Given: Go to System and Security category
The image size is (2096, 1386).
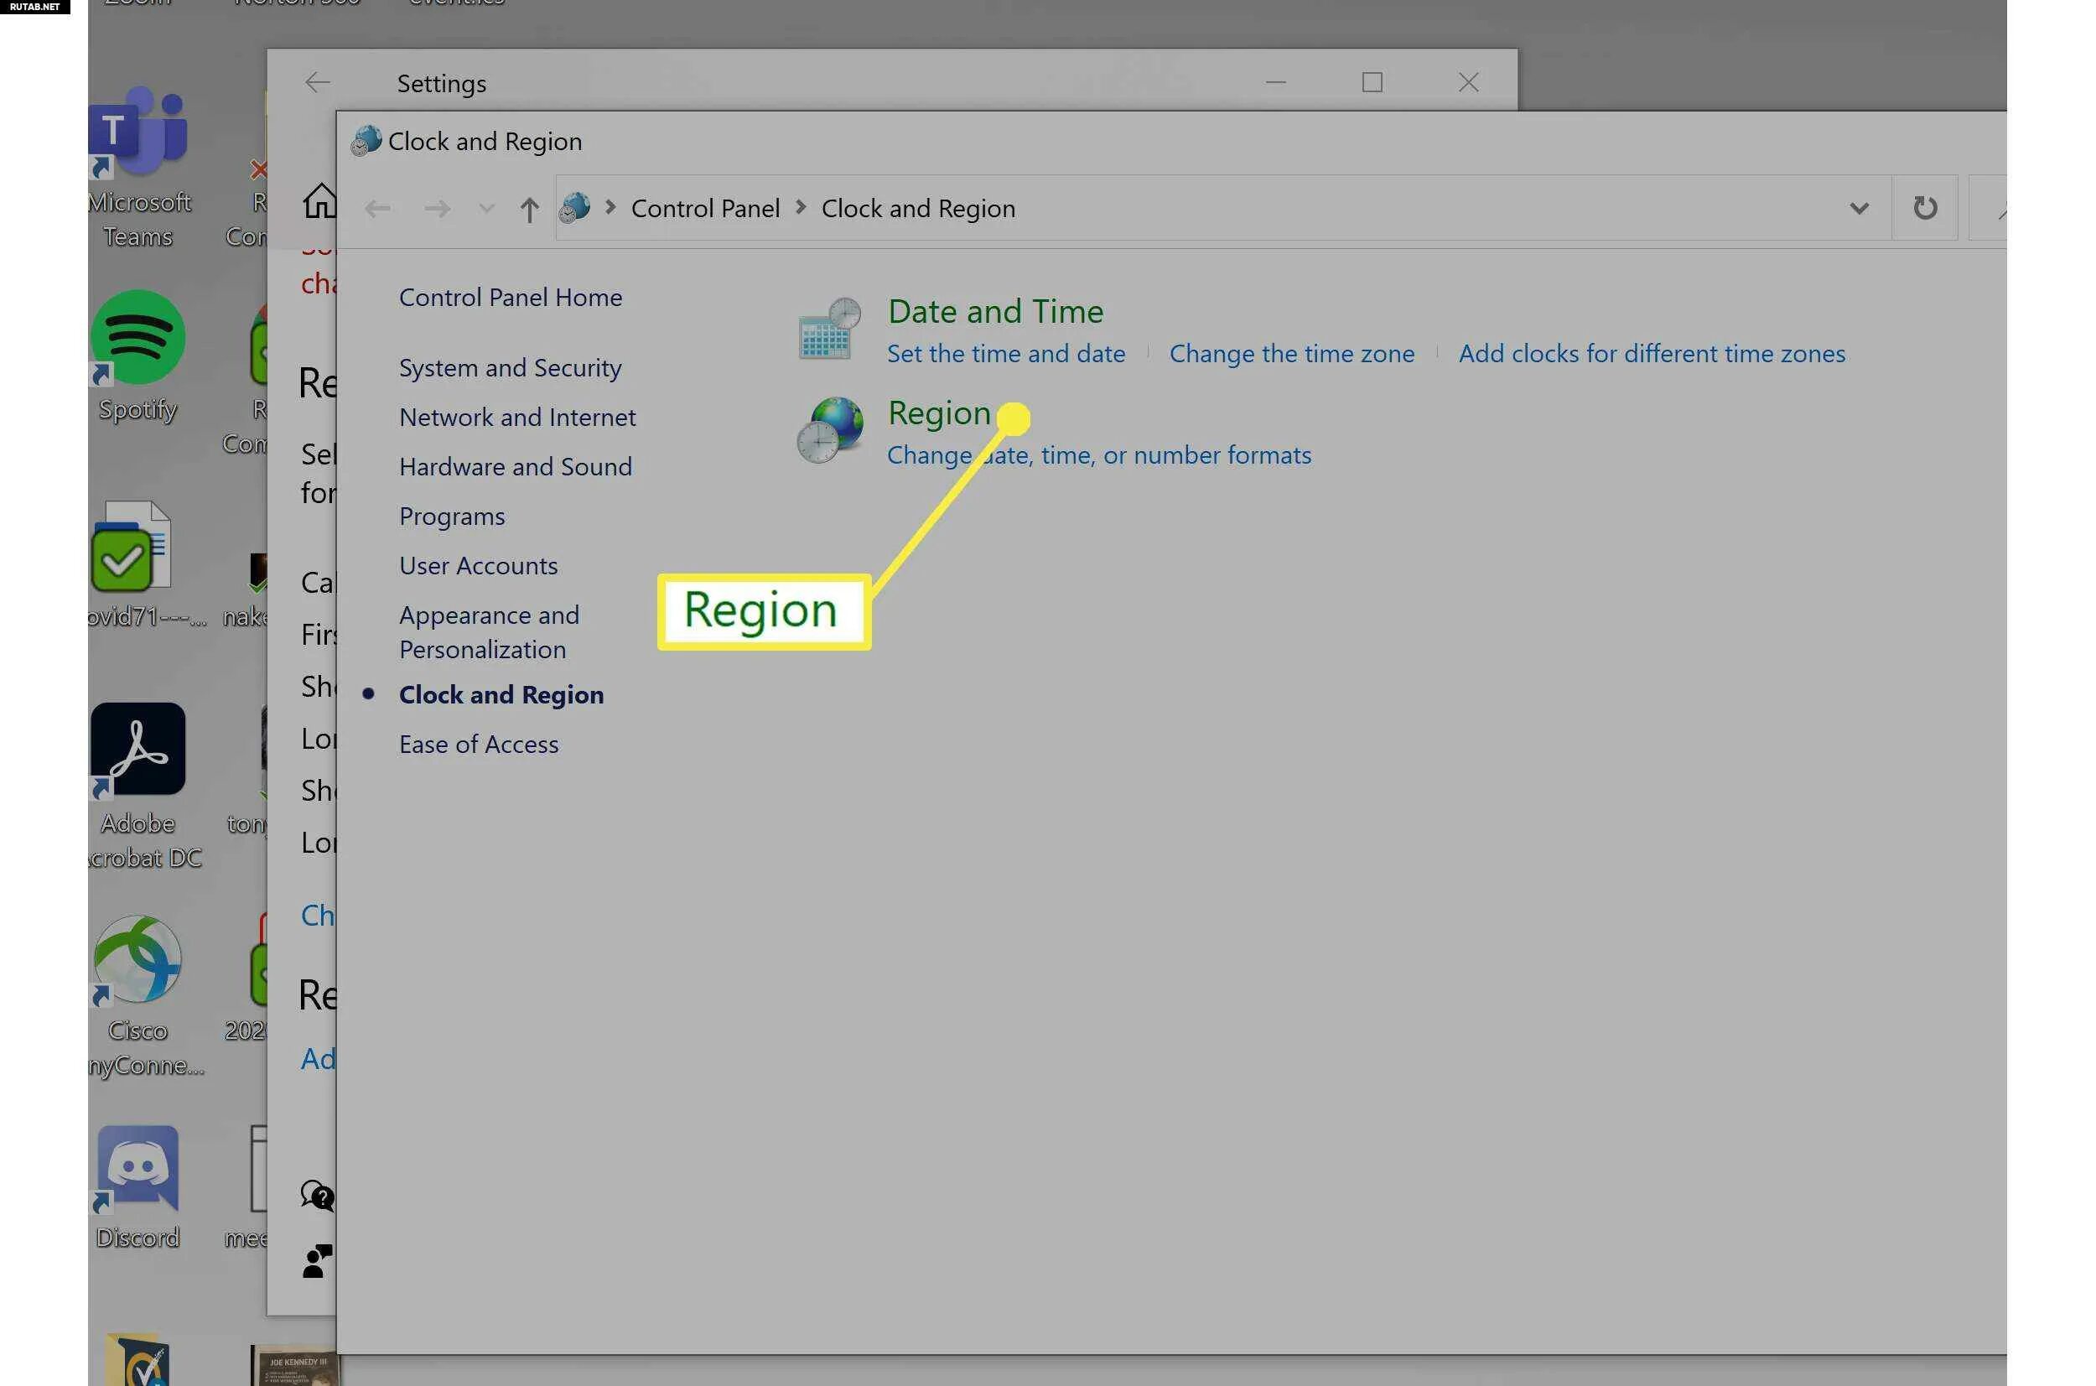Looking at the screenshot, I should point(510,368).
